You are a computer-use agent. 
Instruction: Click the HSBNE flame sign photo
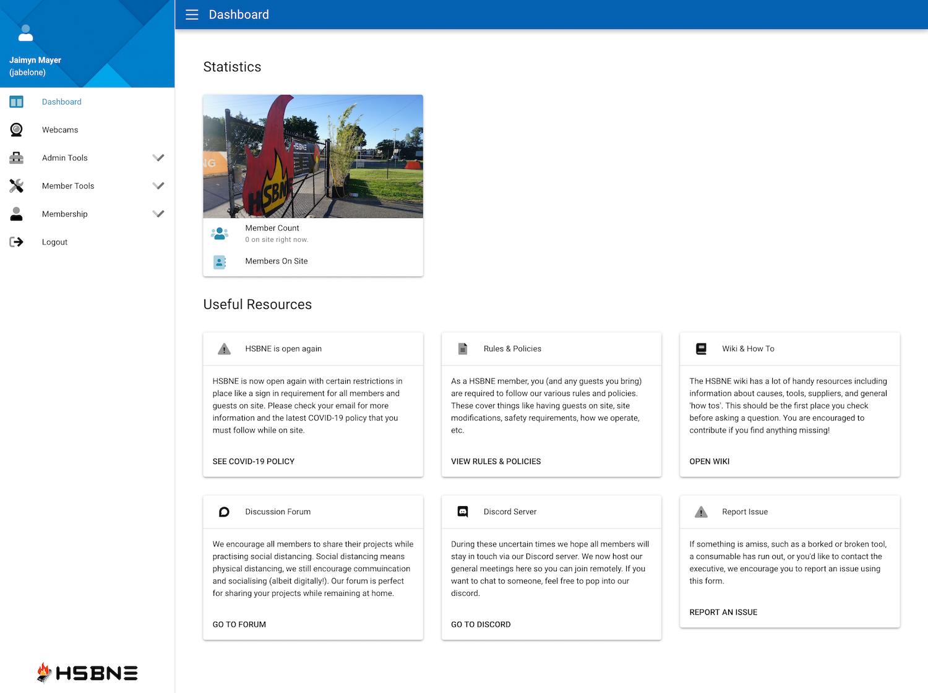coord(313,156)
